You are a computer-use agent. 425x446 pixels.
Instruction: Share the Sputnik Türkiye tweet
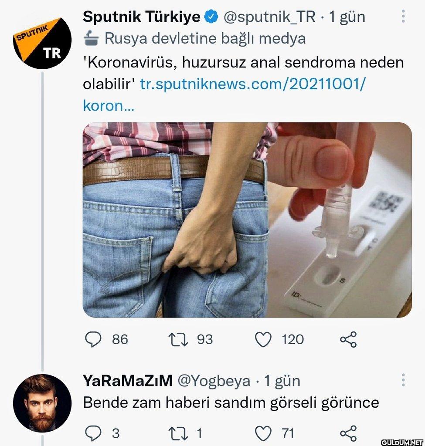click(348, 339)
